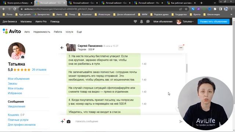Open the Недвижимость category
235x132 pixels.
click(x=41, y=32)
